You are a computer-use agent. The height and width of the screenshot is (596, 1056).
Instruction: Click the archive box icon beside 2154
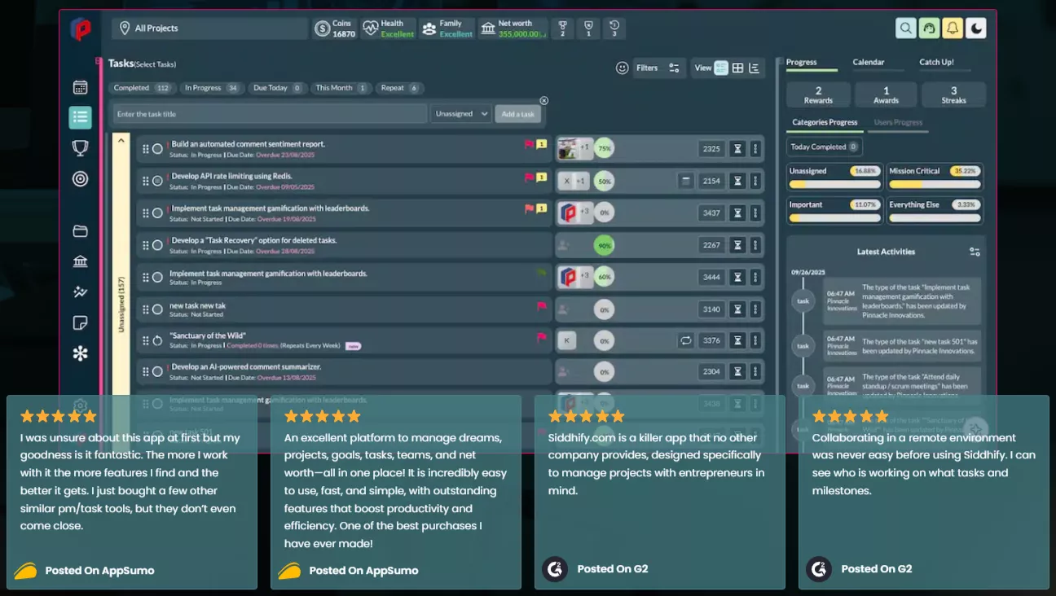click(686, 181)
